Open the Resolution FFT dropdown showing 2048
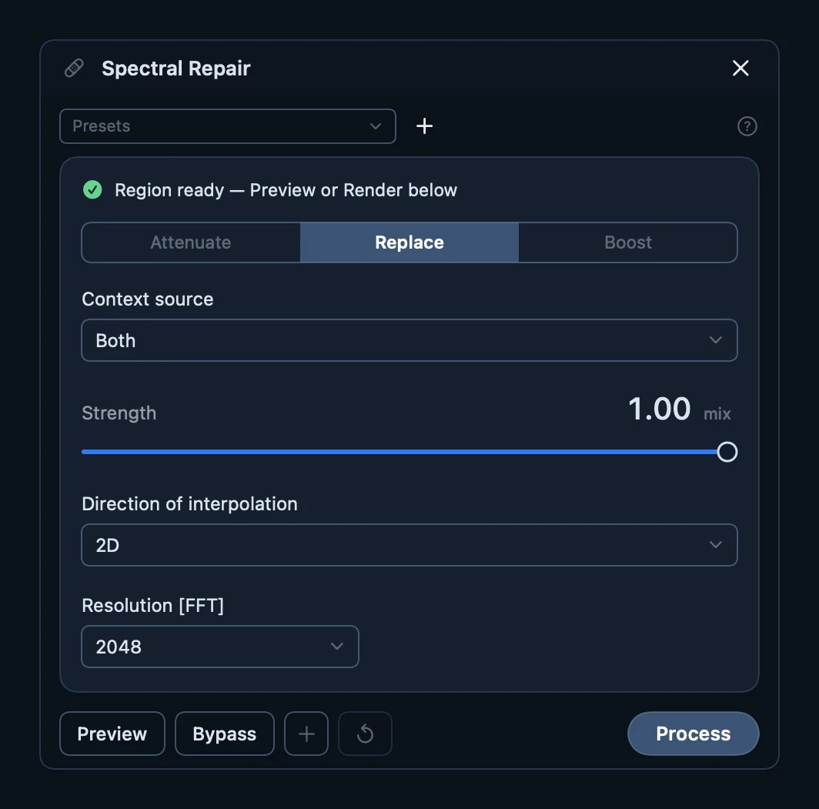Viewport: 819px width, 809px height. pos(220,647)
